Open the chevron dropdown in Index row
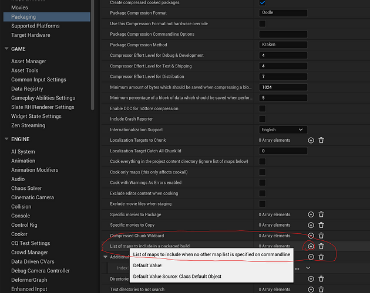The width and height of the screenshot is (370, 293). coord(308,268)
